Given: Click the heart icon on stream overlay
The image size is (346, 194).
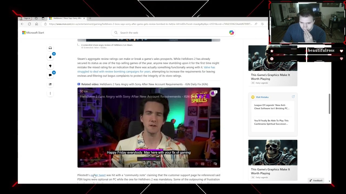Looking at the screenshot, I should click(x=341, y=51).
